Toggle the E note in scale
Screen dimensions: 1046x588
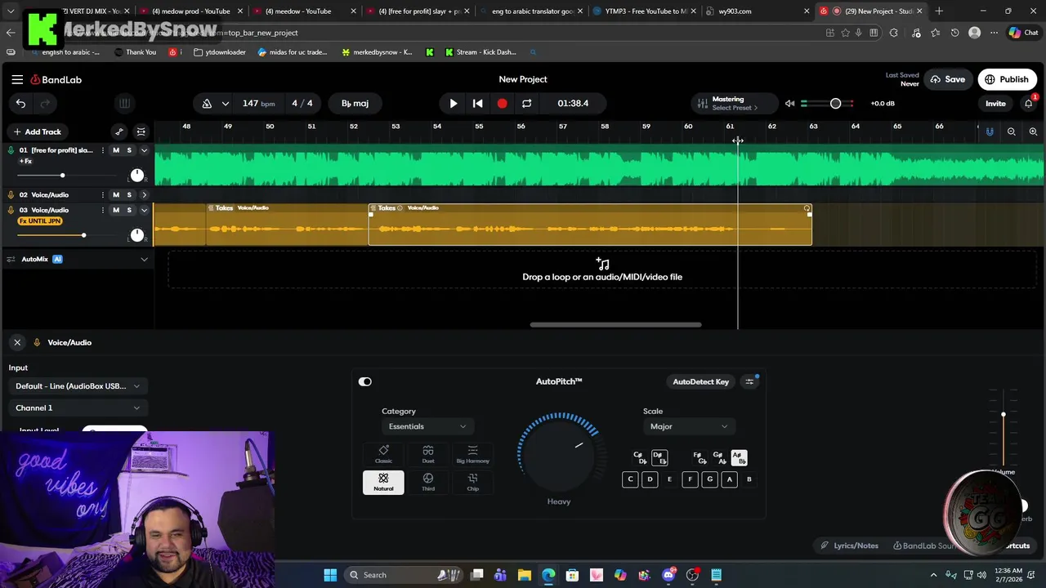point(669,479)
